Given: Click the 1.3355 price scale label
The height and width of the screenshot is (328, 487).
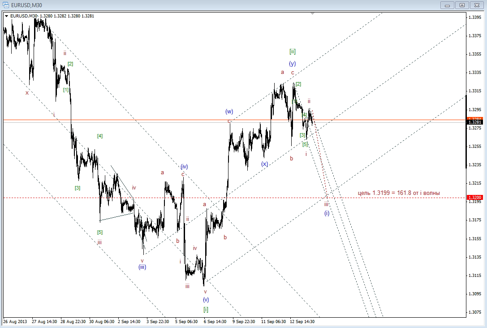Looking at the screenshot, I should point(475,54).
